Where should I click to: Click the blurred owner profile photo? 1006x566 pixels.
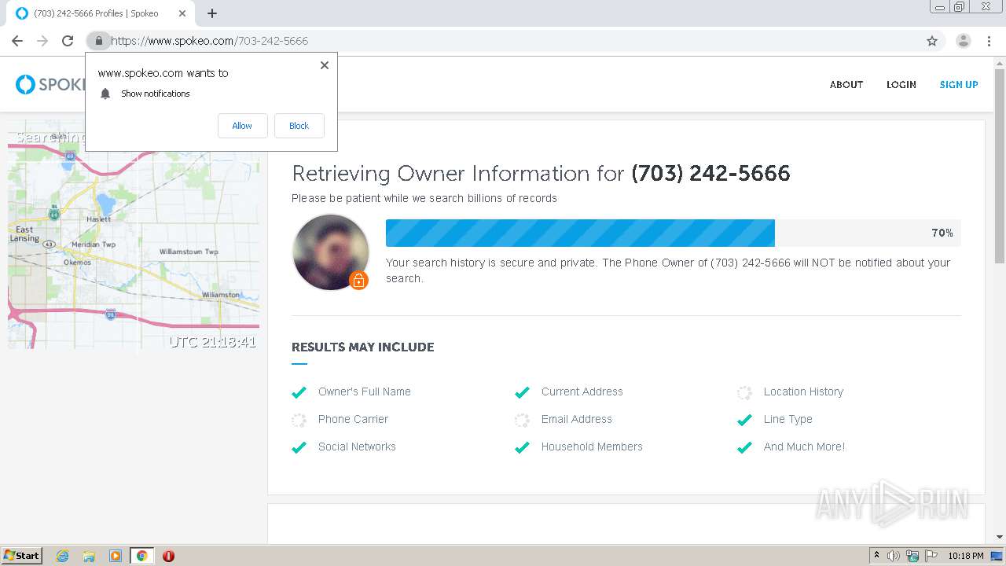[x=331, y=252]
